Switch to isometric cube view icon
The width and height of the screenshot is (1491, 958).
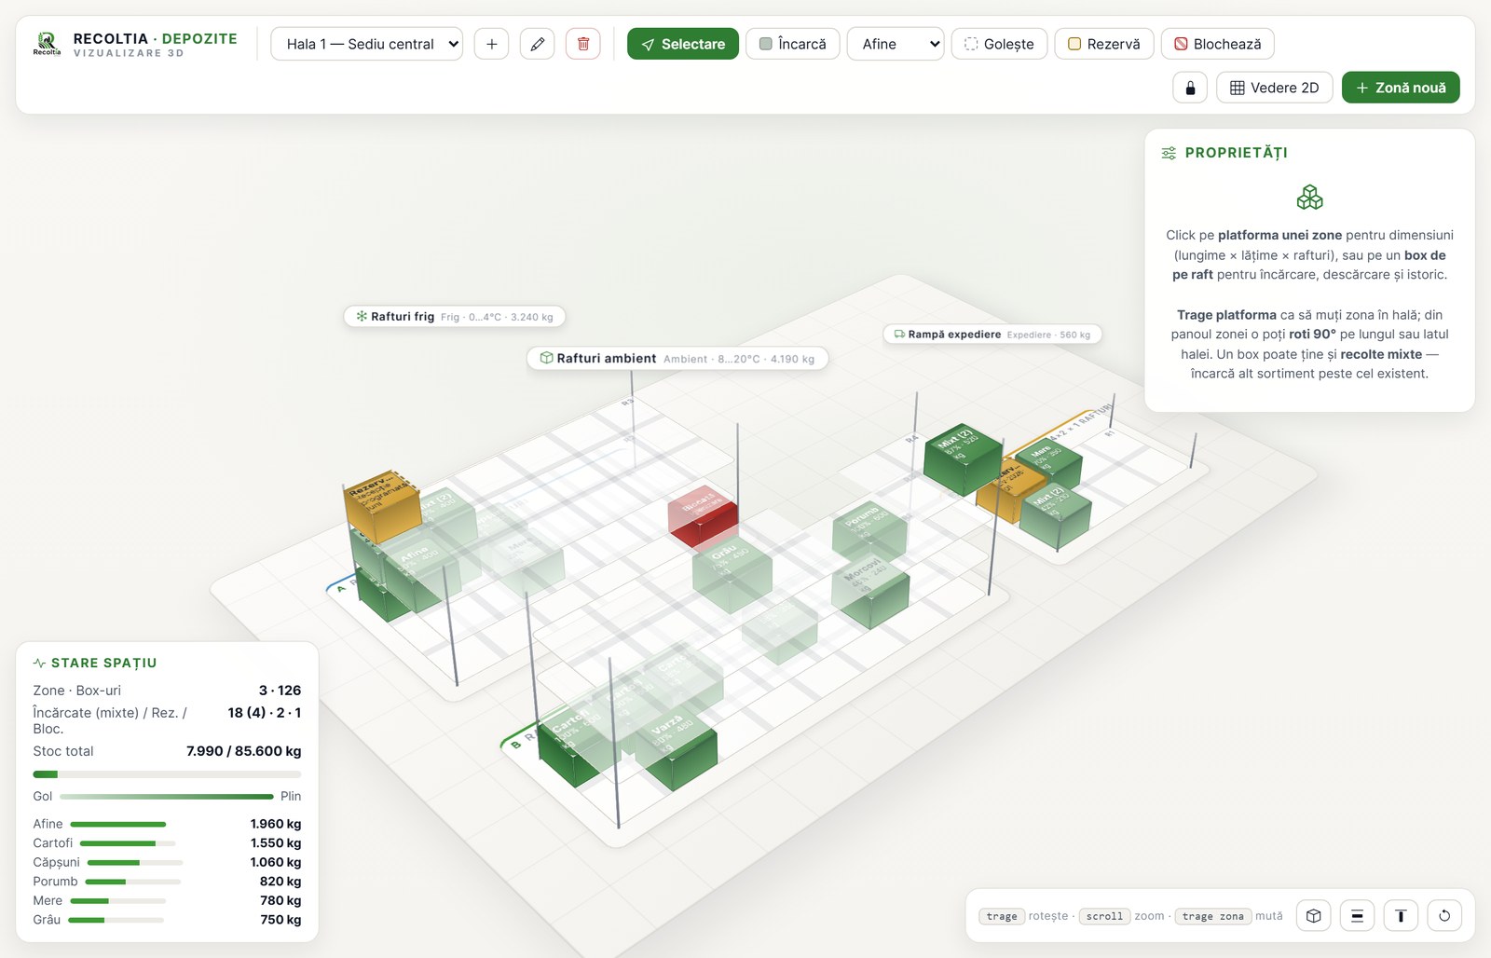click(x=1313, y=916)
